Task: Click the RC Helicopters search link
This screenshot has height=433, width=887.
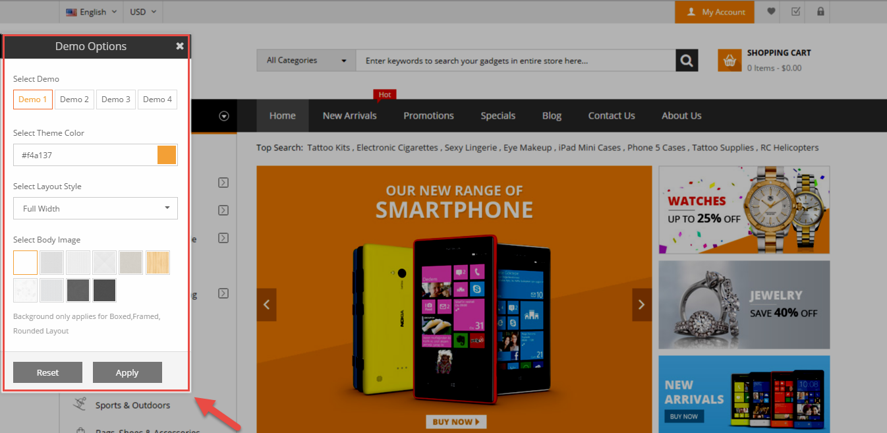Action: pos(789,148)
